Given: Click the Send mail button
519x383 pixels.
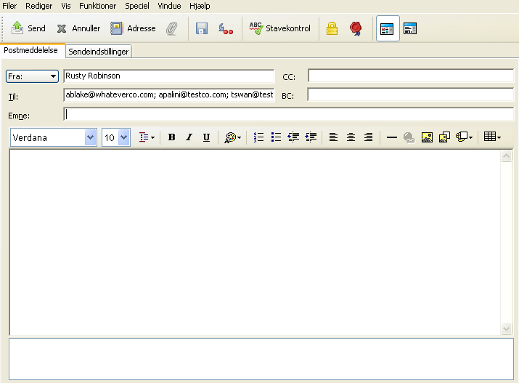Looking at the screenshot, I should [28, 28].
